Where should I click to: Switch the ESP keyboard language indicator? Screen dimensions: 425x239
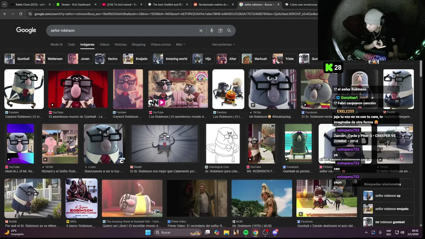[388, 232]
